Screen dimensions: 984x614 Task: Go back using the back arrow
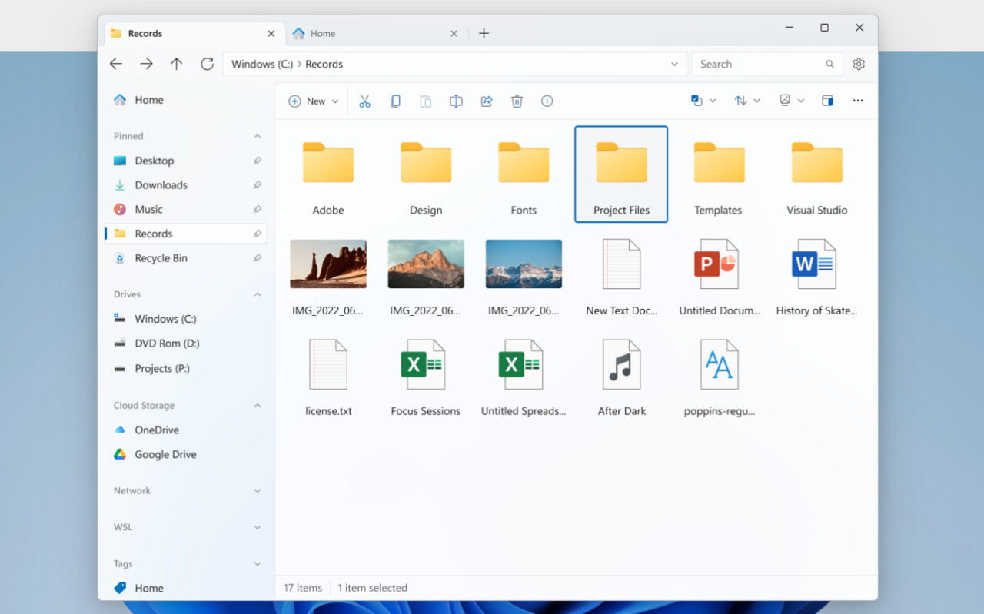click(116, 64)
